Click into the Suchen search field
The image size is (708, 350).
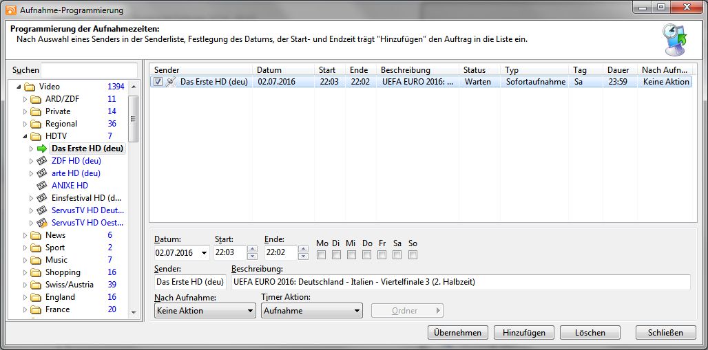click(90, 70)
